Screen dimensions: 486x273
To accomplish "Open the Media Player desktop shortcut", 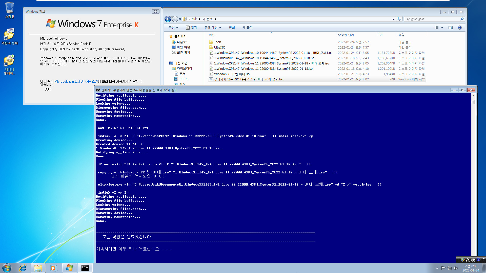I will [x=10, y=65].
